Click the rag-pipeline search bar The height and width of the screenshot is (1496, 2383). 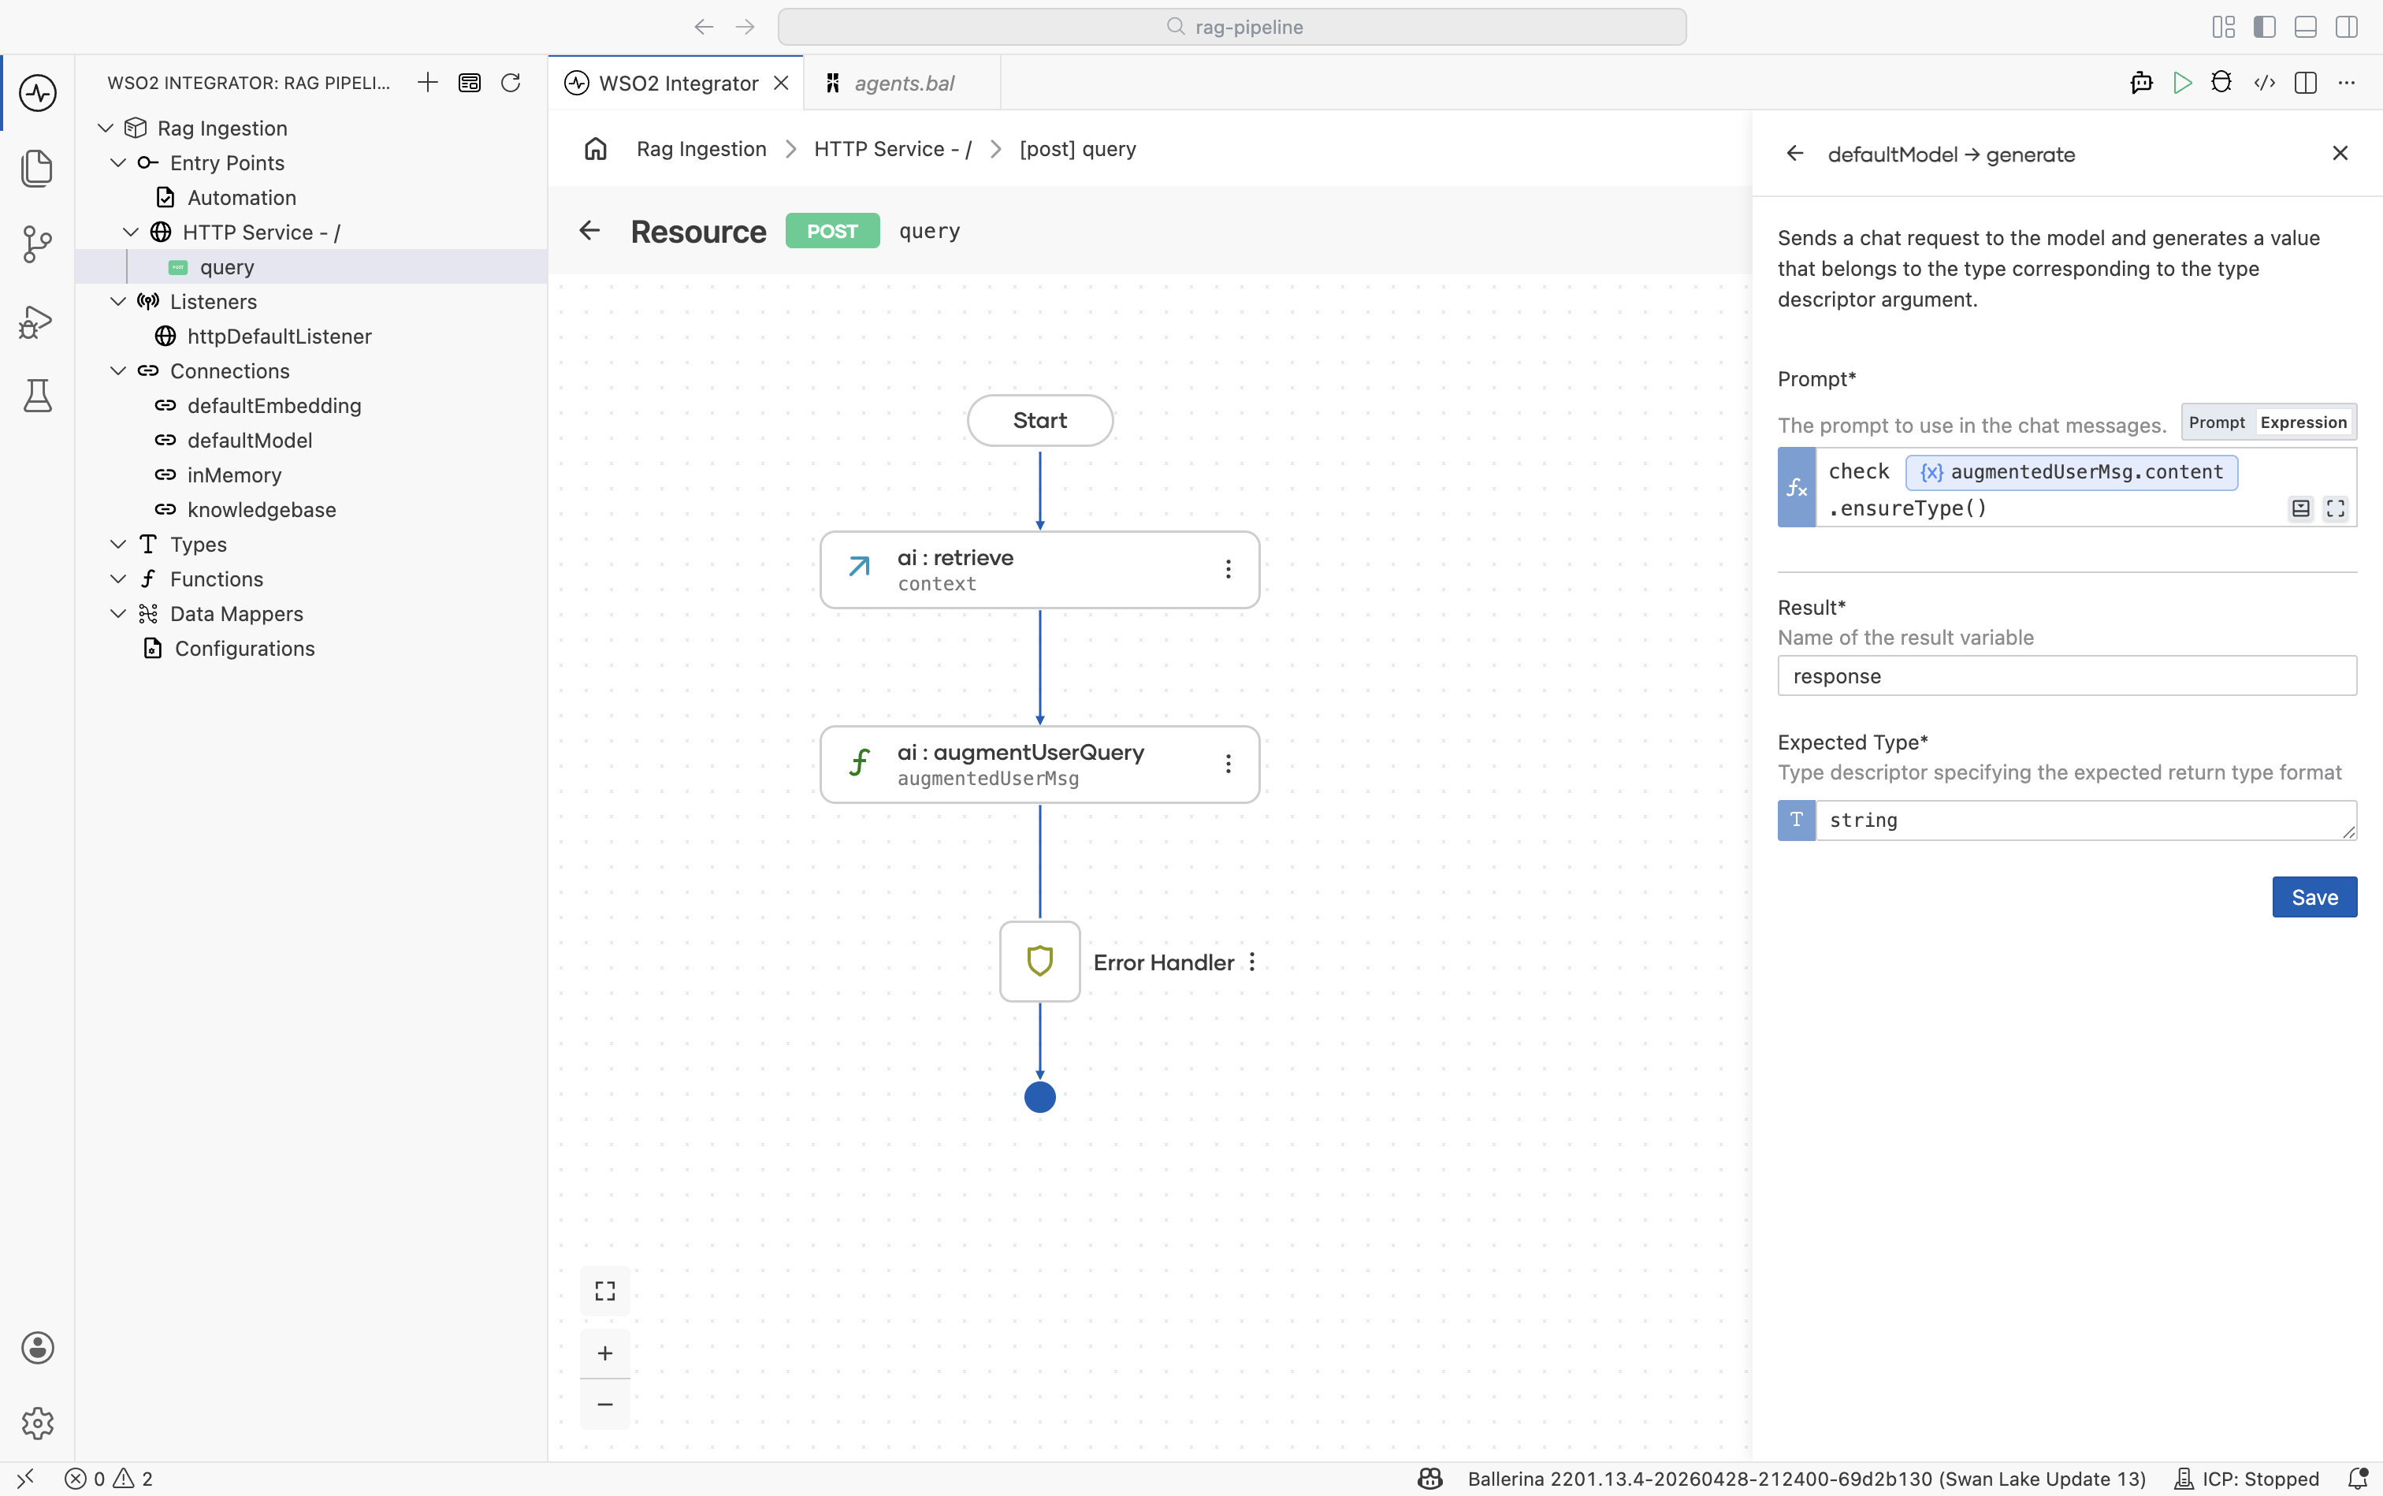point(1232,27)
